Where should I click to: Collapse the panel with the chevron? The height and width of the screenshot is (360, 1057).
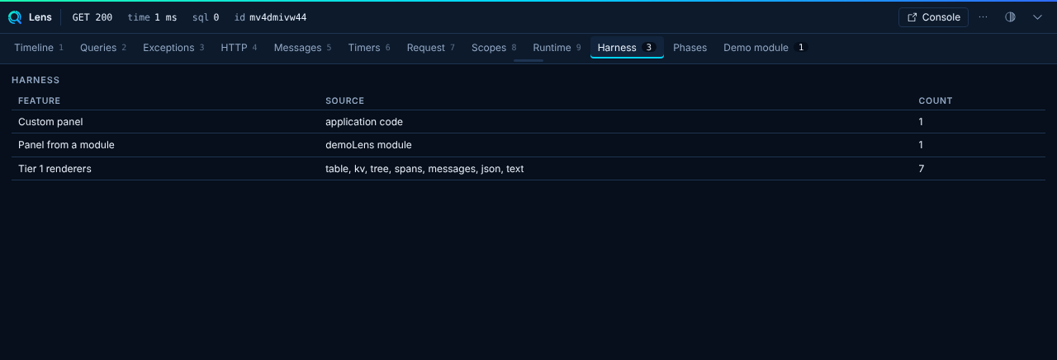(1038, 17)
